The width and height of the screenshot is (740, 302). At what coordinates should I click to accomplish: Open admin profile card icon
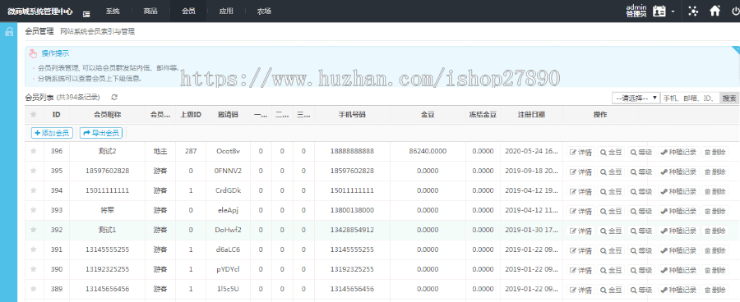pyautogui.click(x=659, y=11)
